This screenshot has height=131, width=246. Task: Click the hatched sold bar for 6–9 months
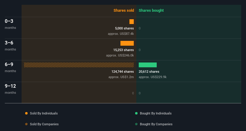click(x=79, y=65)
